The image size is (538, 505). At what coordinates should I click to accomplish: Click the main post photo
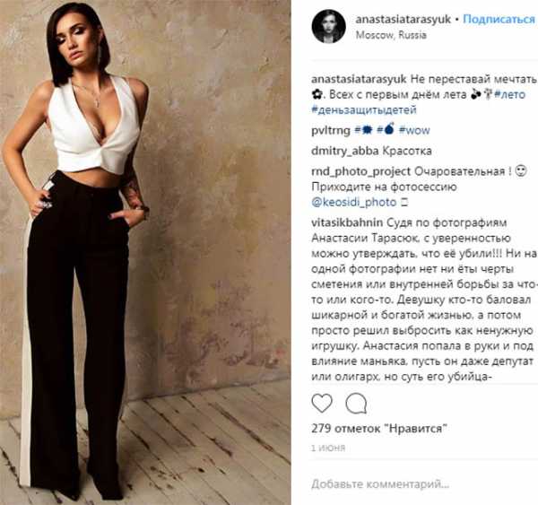pyautogui.click(x=145, y=252)
